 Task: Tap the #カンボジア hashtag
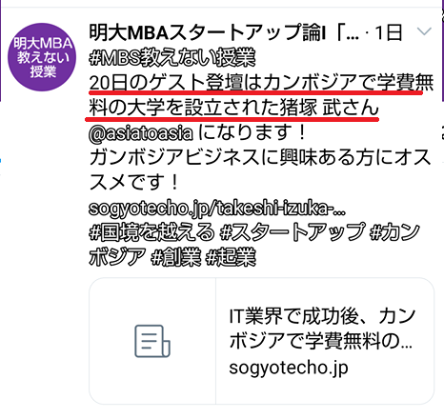(x=254, y=245)
